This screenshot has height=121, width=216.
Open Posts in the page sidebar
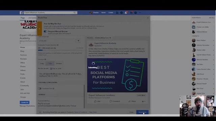tap(22, 74)
